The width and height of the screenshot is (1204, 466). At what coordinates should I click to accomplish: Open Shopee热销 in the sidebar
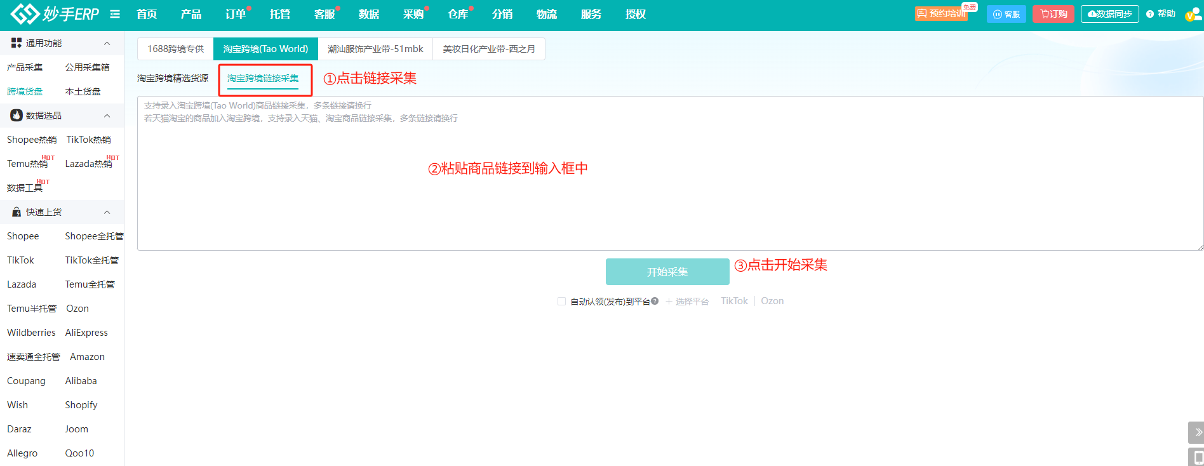point(32,140)
